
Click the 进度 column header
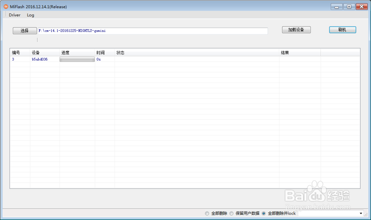pos(77,53)
